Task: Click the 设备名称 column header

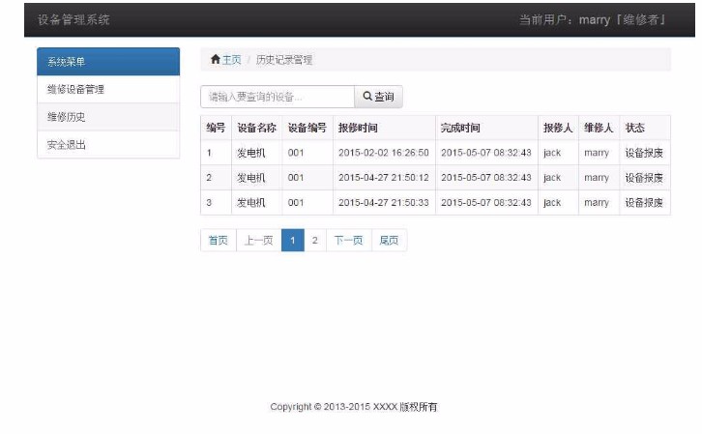Action: [256, 128]
